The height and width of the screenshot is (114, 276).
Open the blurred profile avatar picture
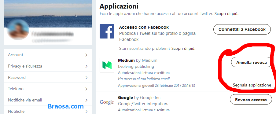point(18,30)
